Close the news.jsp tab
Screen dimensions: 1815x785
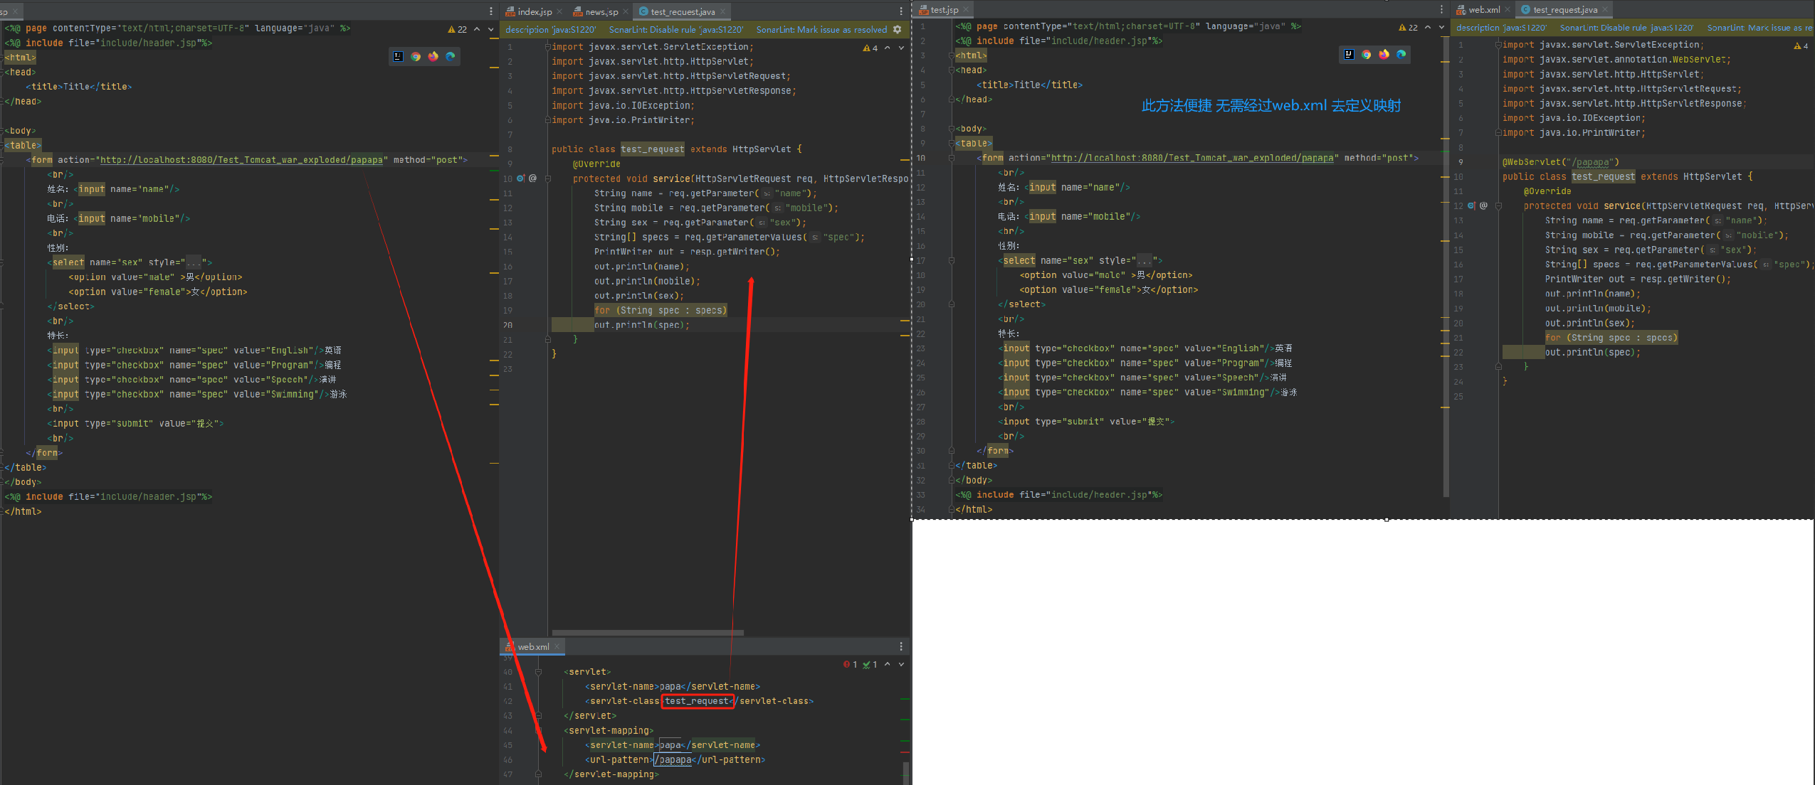pos(626,11)
